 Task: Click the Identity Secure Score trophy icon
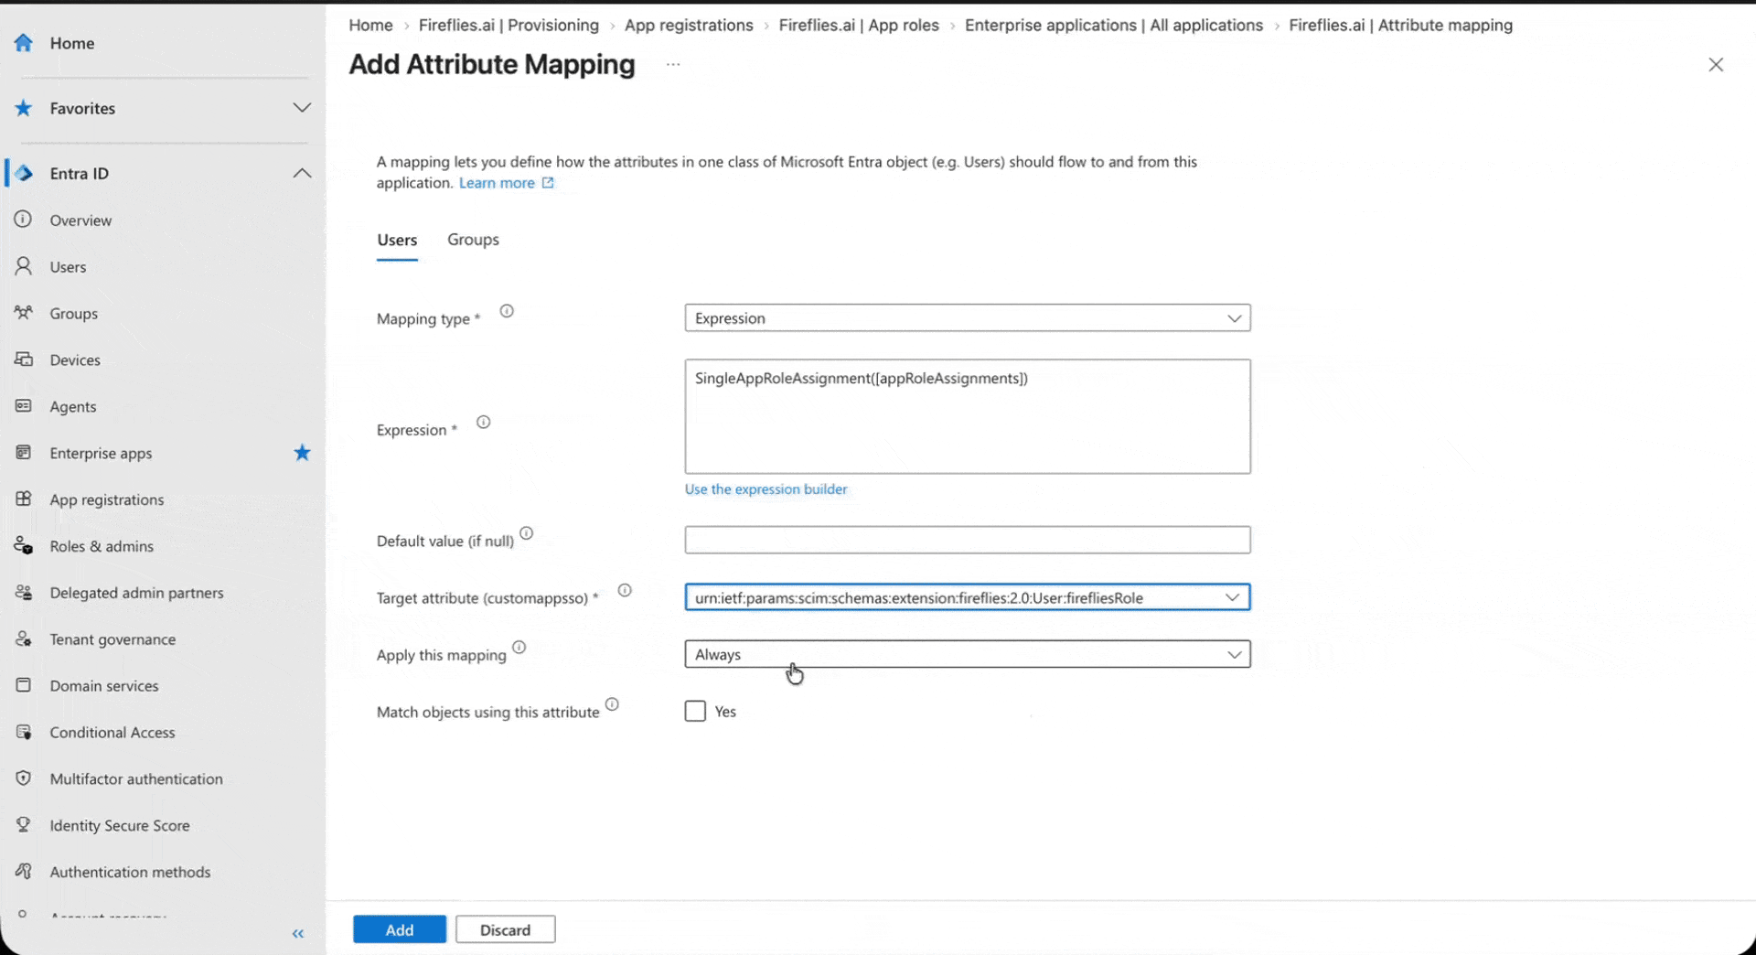[23, 825]
